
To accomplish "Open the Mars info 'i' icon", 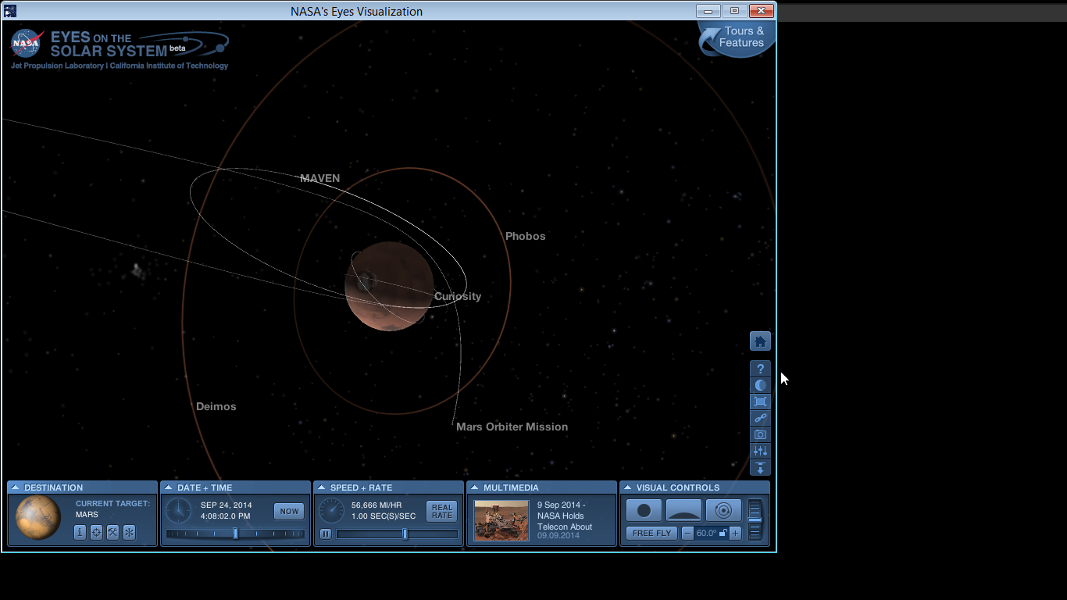I will [80, 532].
